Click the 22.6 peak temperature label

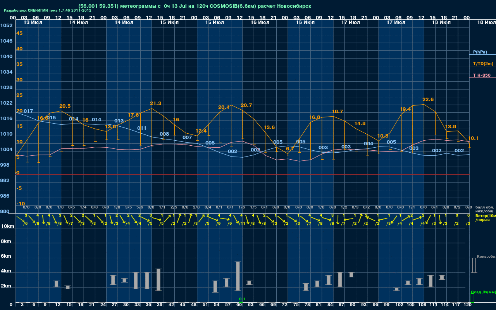click(x=428, y=100)
